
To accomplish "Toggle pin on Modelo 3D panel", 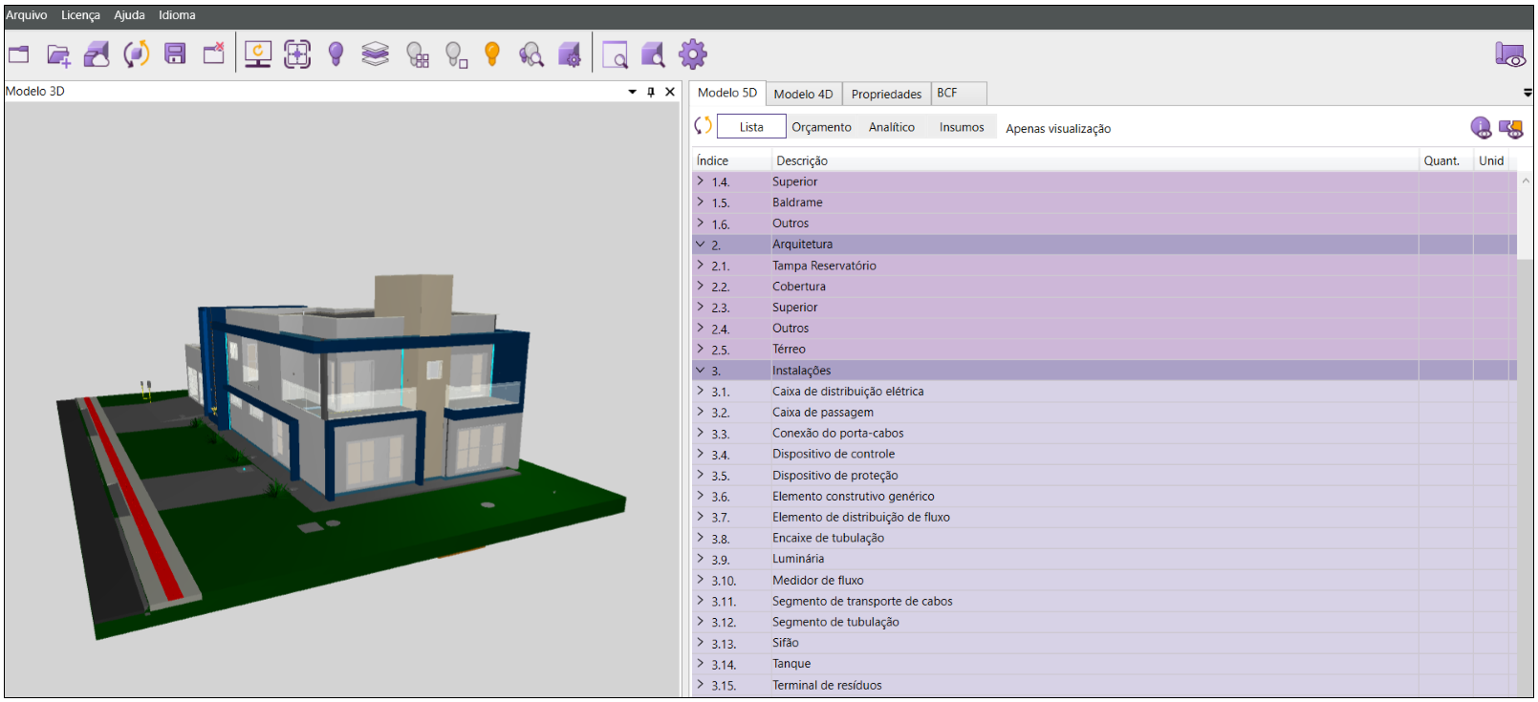I will pos(651,92).
